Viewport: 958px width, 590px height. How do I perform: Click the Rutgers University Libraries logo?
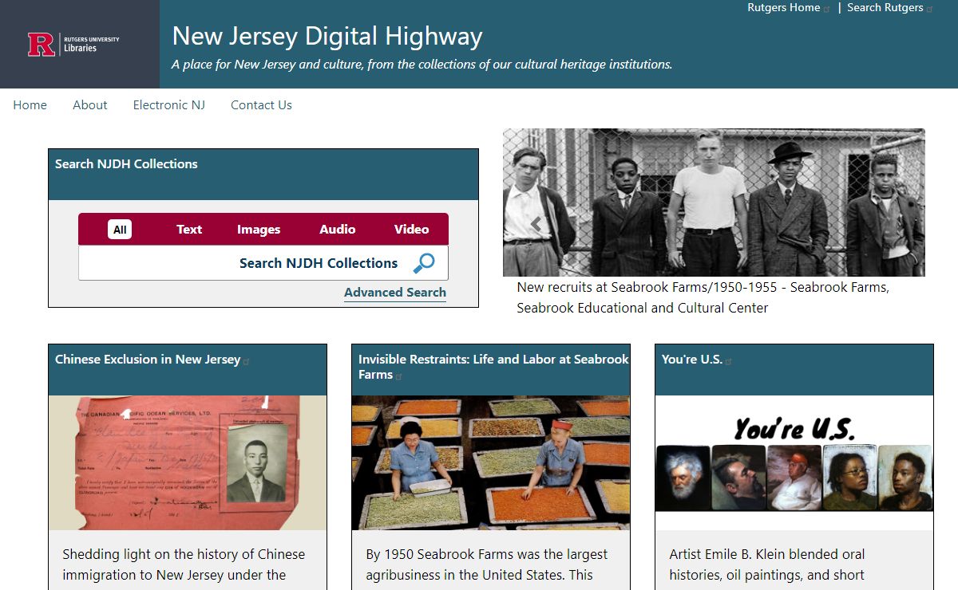pos(73,44)
